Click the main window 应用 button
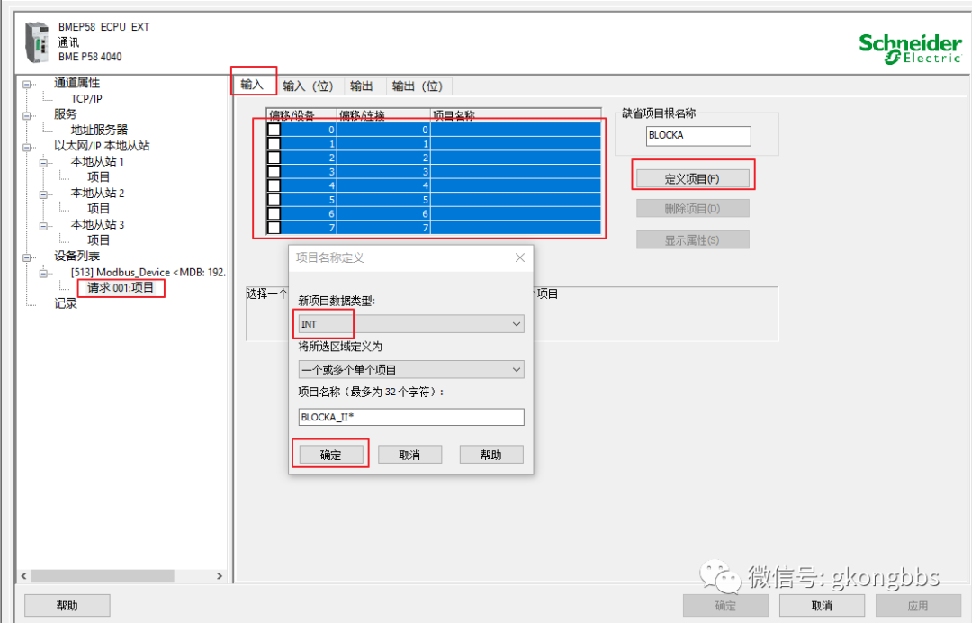This screenshot has height=623, width=972. (x=918, y=606)
